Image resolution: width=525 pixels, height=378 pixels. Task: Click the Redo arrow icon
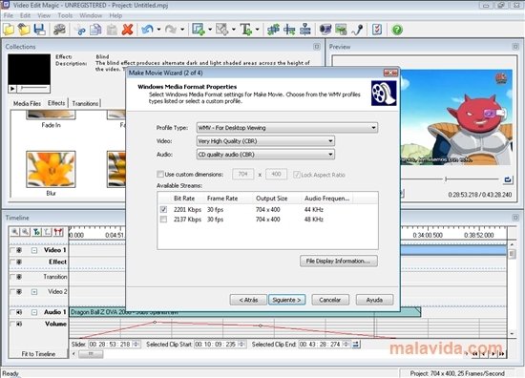pos(171,30)
